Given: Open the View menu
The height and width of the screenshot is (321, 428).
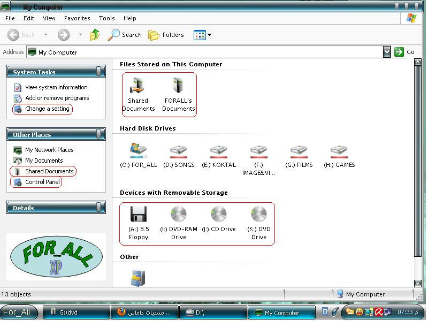Looking at the screenshot, I should [x=49, y=18].
